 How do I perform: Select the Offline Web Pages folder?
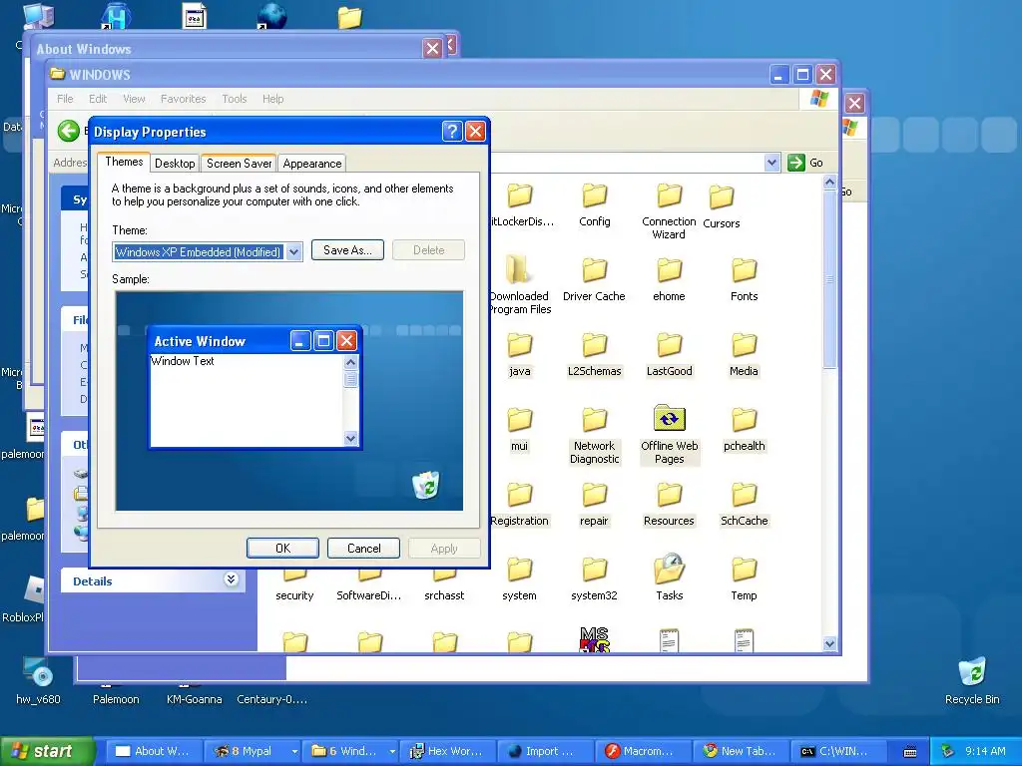(x=669, y=435)
